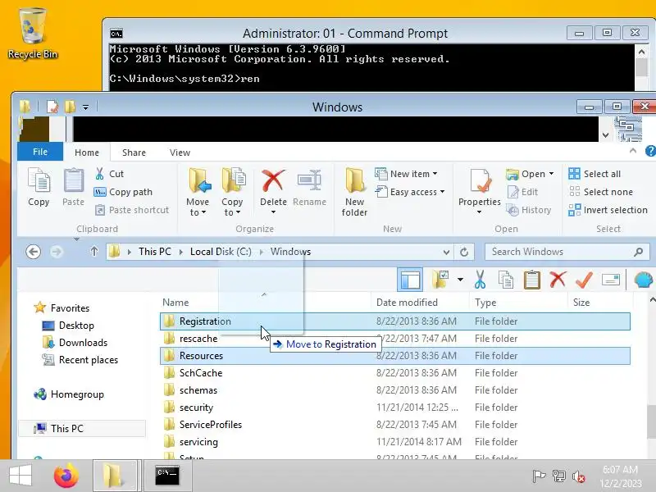This screenshot has height=492, width=656.
Task: Go up one folder level arrow
Action: [x=94, y=252]
